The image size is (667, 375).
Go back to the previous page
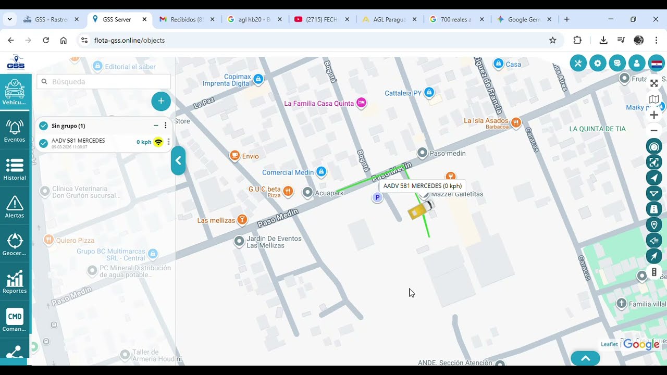click(x=11, y=40)
